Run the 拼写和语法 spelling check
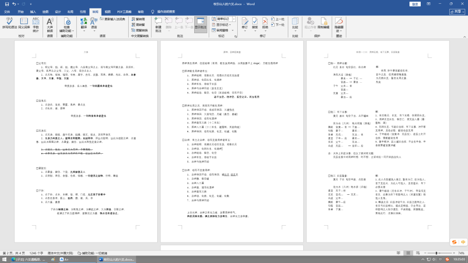The image size is (468, 263). (x=9, y=23)
